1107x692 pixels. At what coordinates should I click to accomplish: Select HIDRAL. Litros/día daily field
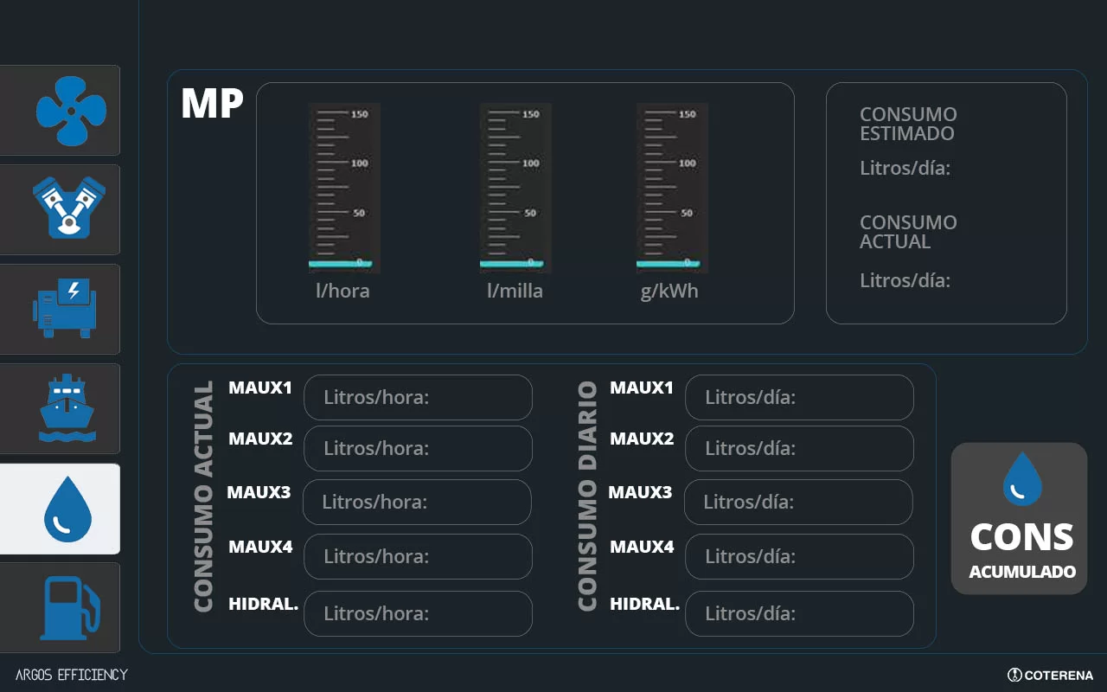[799, 613]
